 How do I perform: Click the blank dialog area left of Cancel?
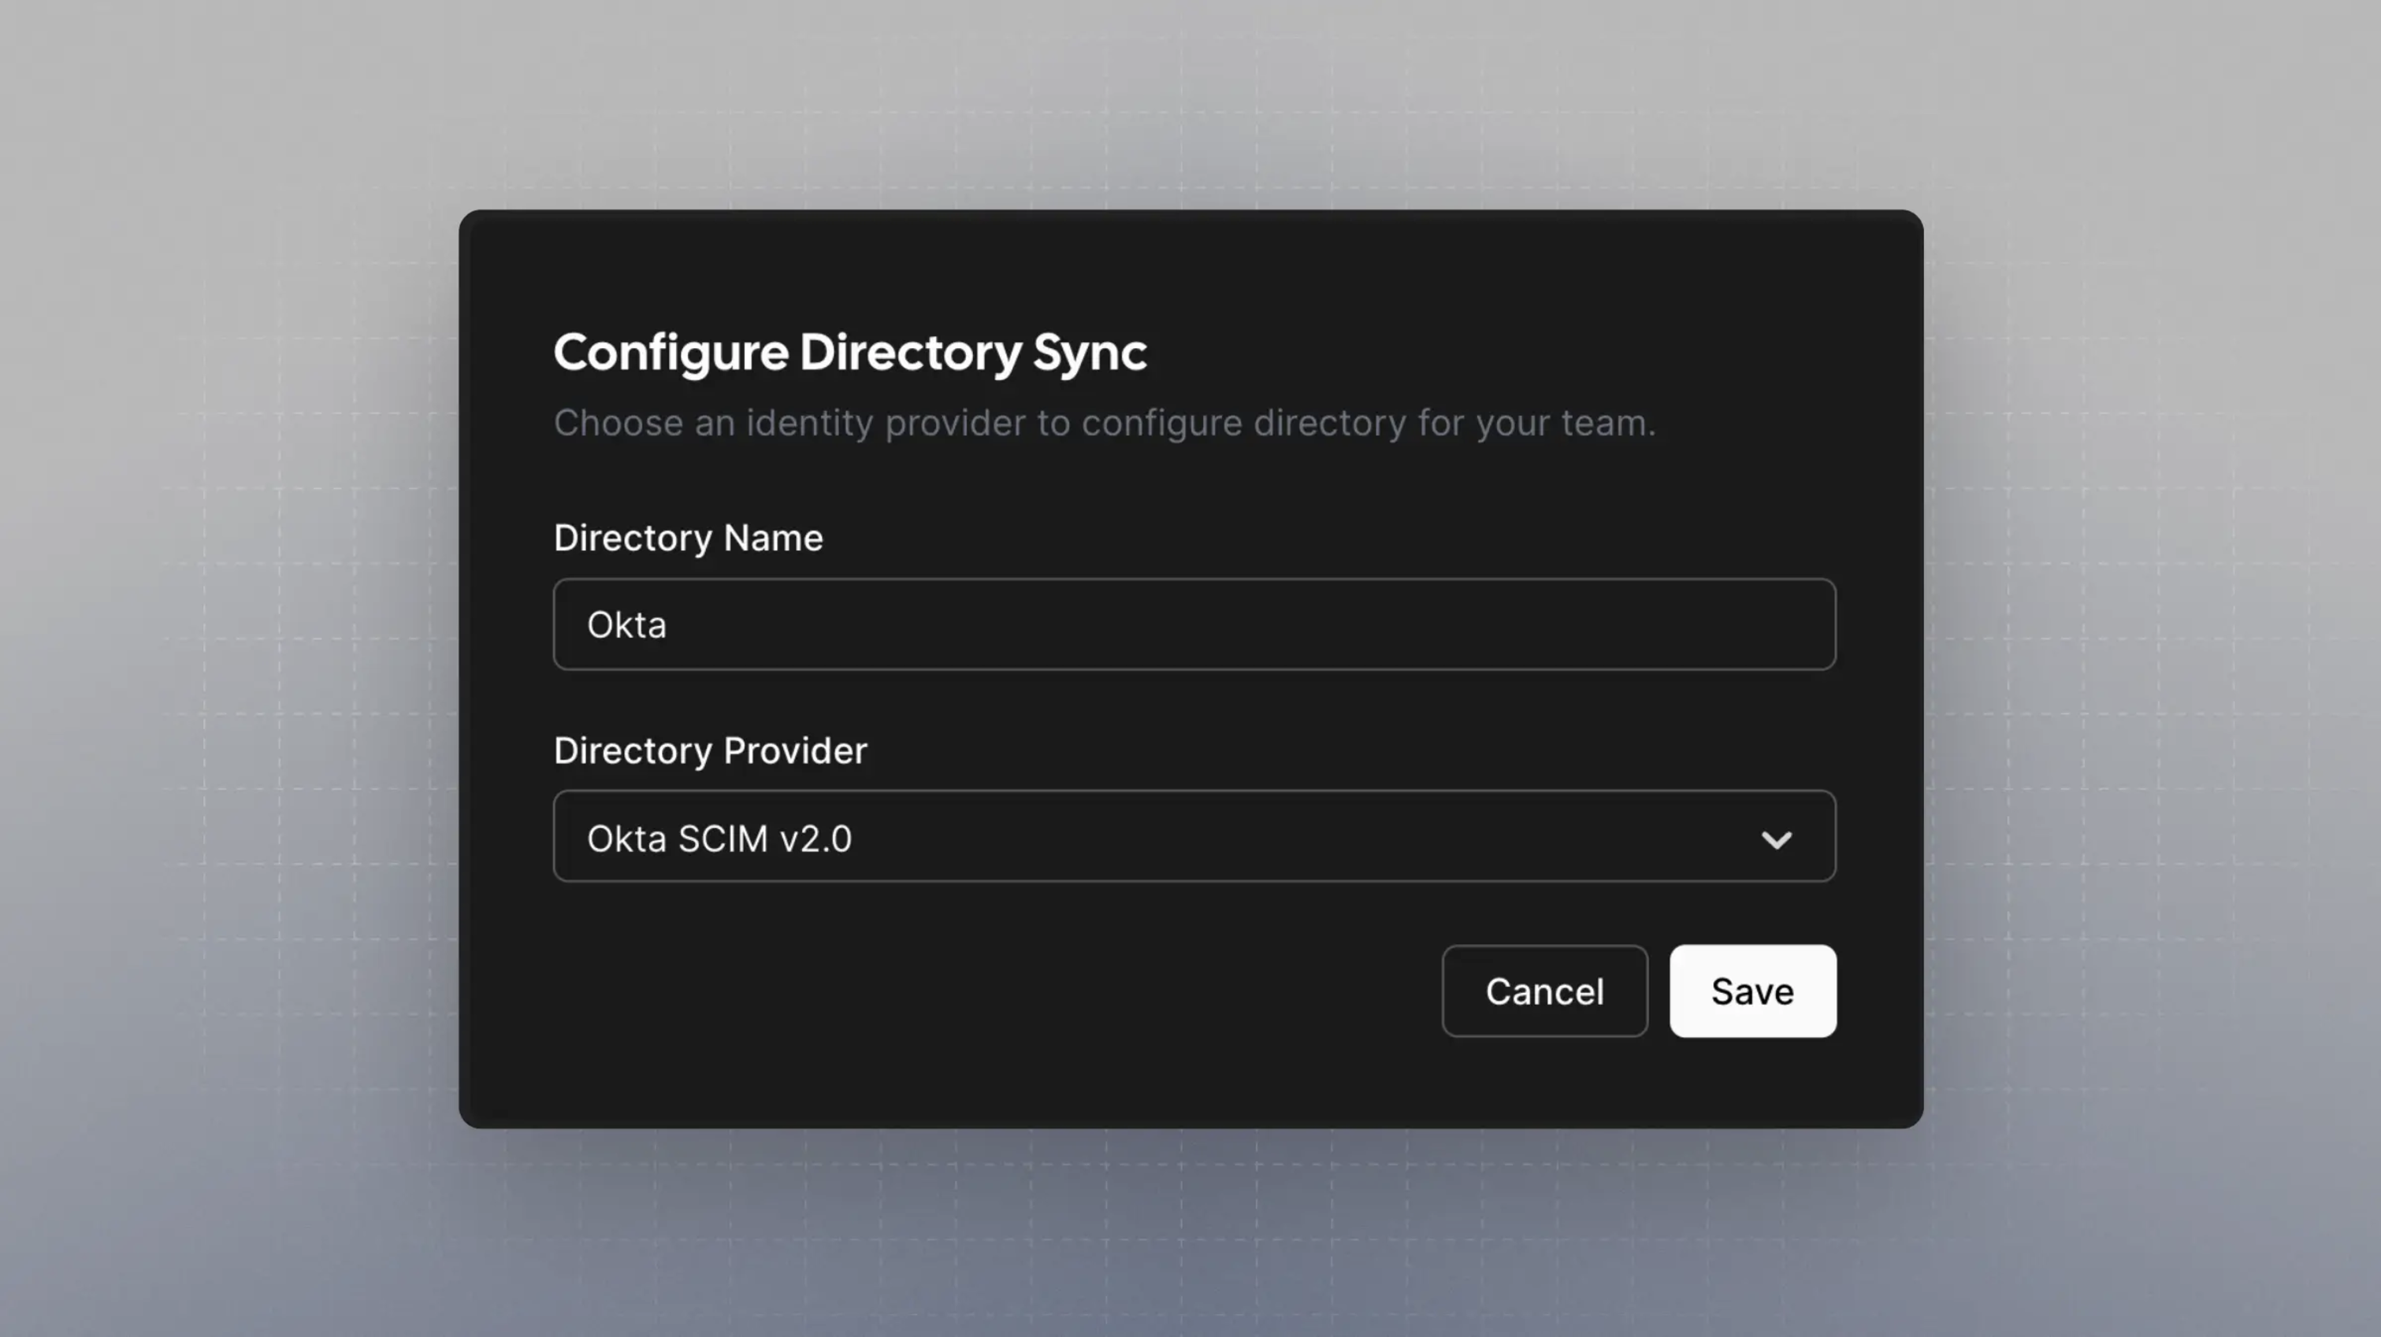coord(971,991)
